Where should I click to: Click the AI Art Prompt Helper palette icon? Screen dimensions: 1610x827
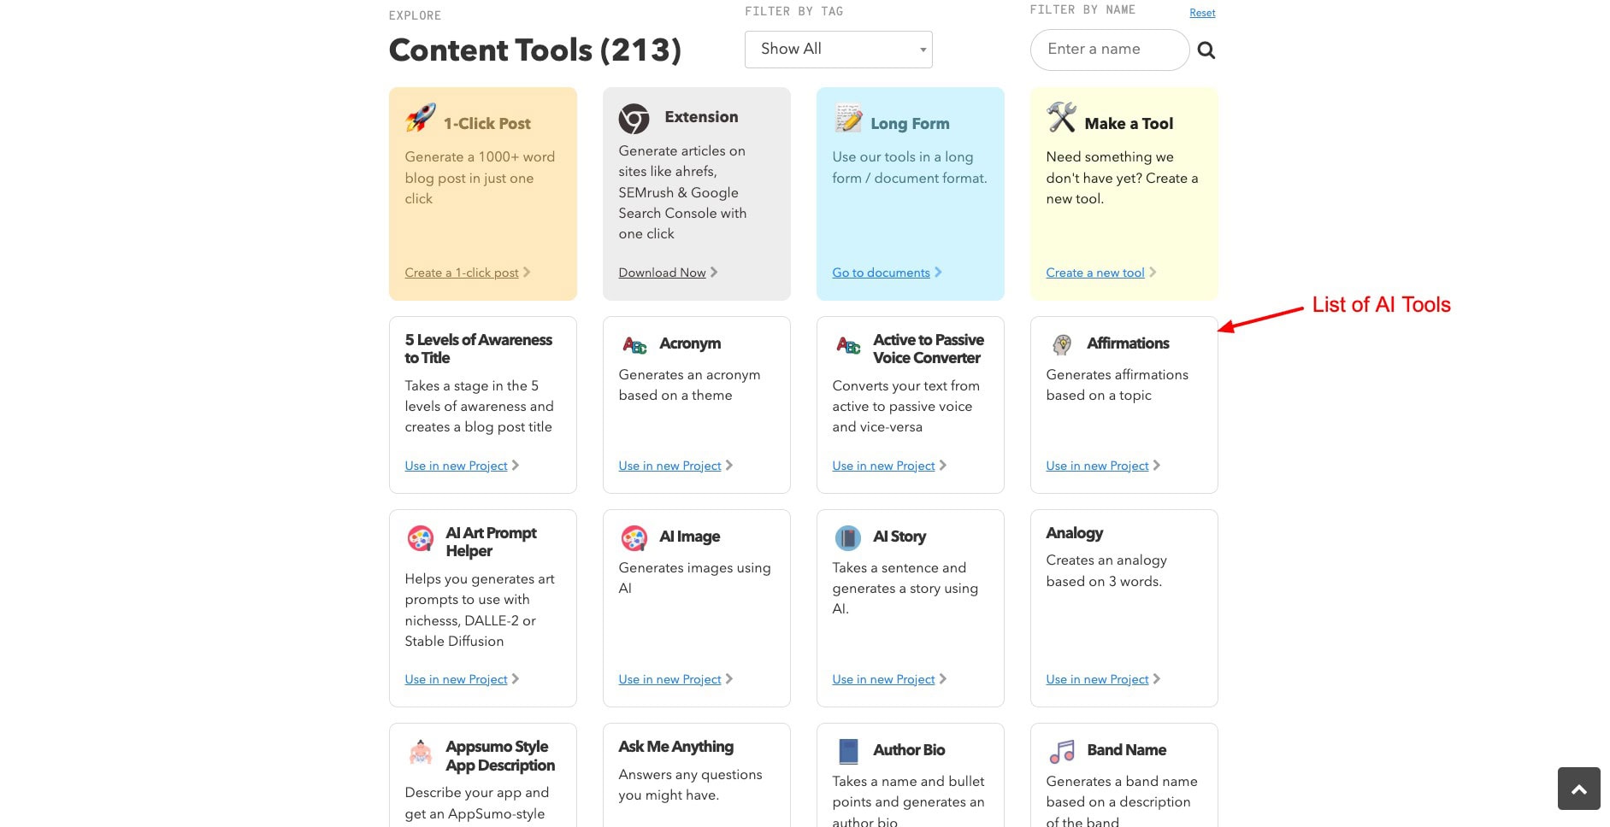click(x=420, y=538)
